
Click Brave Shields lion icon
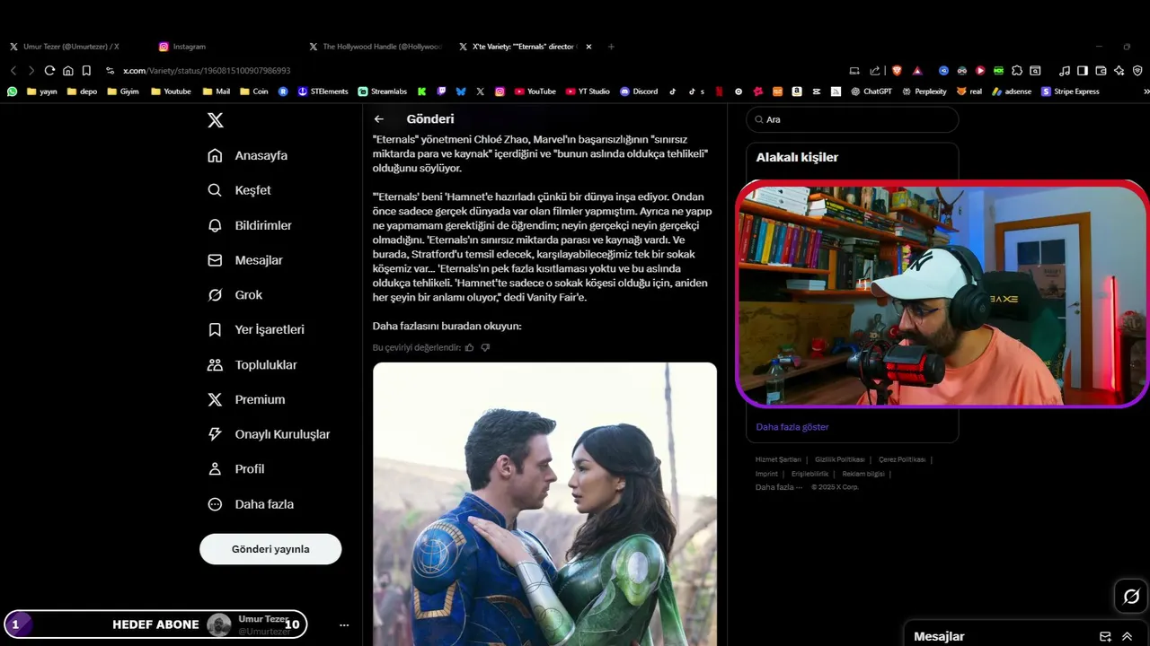[x=896, y=70]
